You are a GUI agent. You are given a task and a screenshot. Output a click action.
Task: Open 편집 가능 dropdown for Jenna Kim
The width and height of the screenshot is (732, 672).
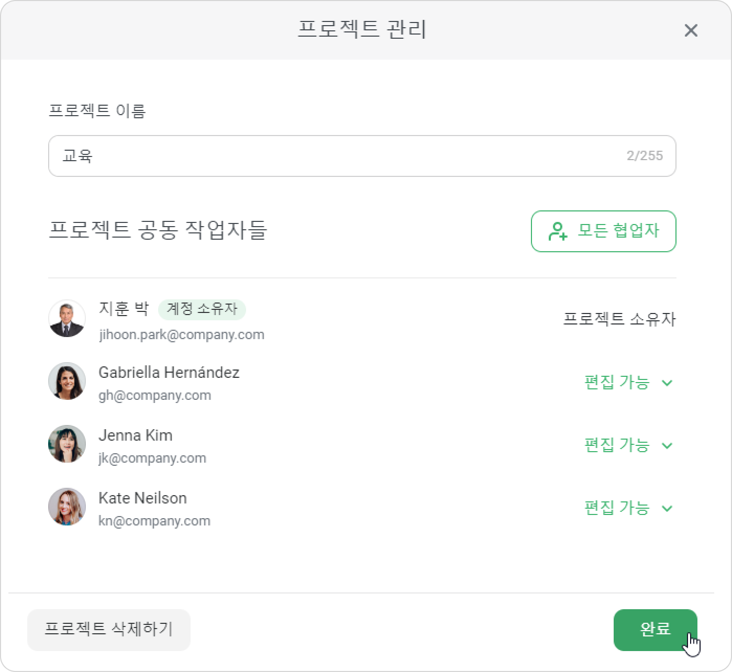click(x=628, y=445)
